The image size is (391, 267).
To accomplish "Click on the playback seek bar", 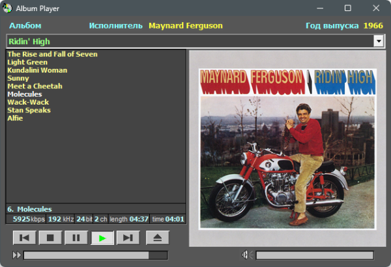I will pos(96,255).
